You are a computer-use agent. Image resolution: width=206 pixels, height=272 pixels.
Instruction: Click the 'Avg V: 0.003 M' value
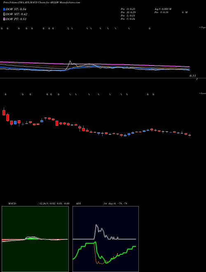coord(163,9)
